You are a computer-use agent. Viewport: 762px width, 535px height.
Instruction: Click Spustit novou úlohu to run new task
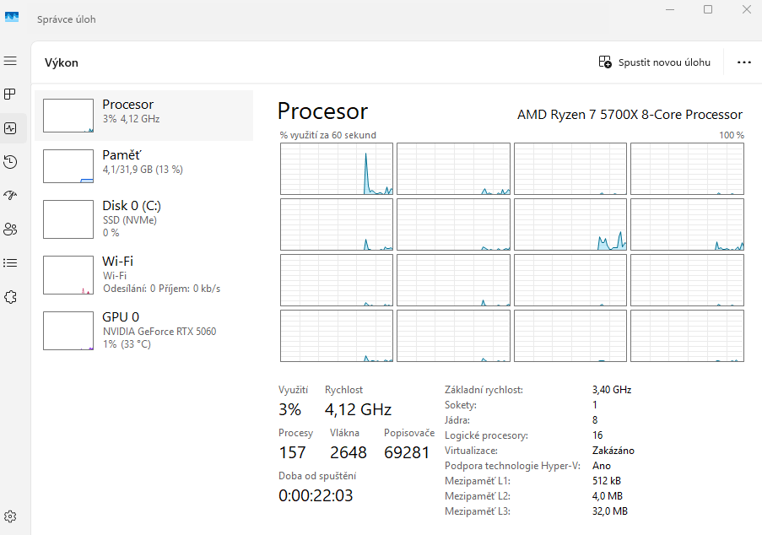click(x=654, y=62)
